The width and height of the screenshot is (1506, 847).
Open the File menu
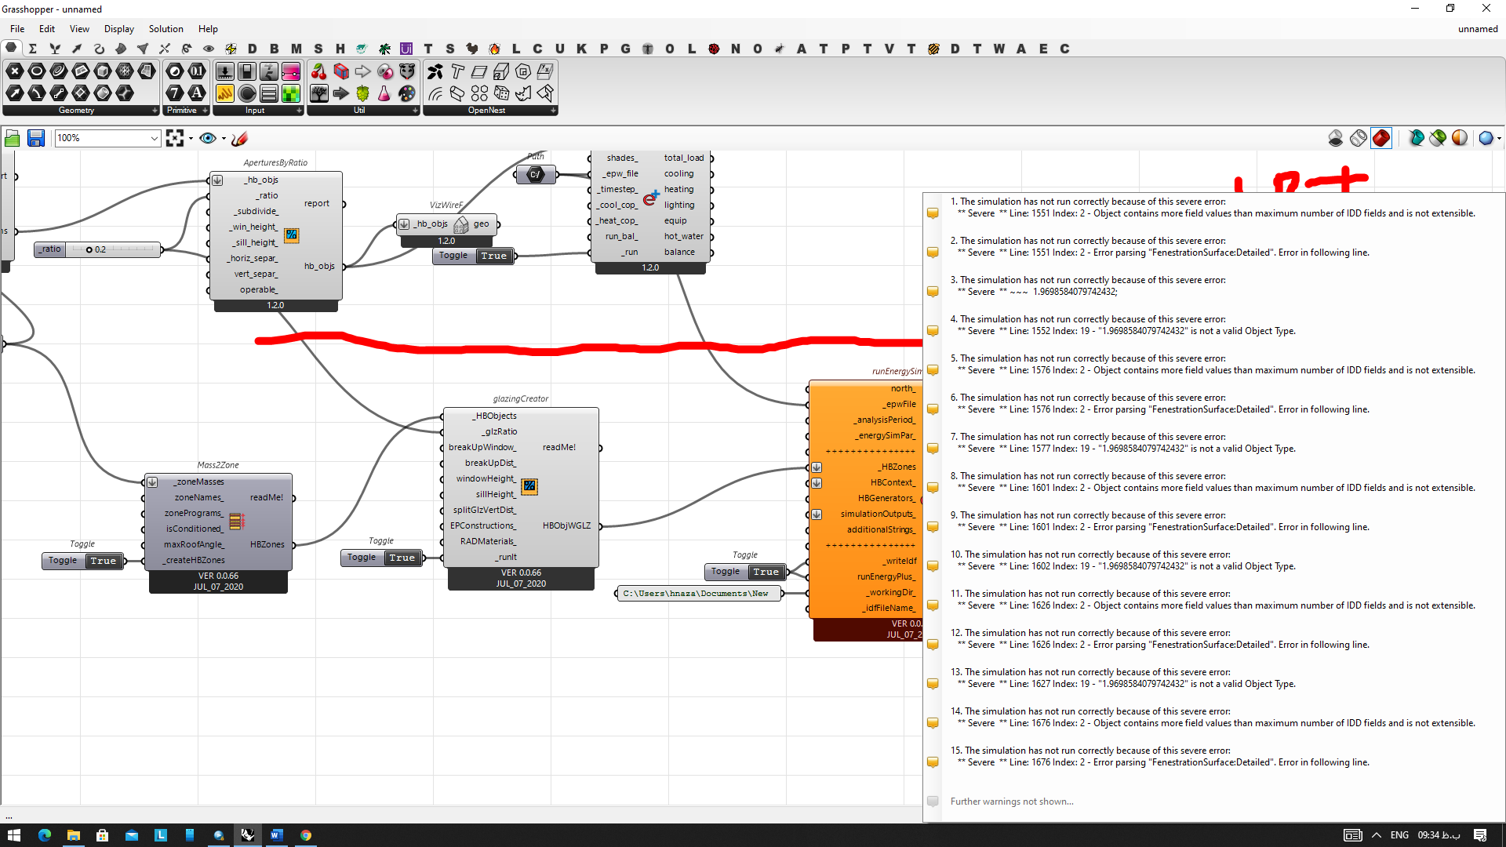pos(17,29)
